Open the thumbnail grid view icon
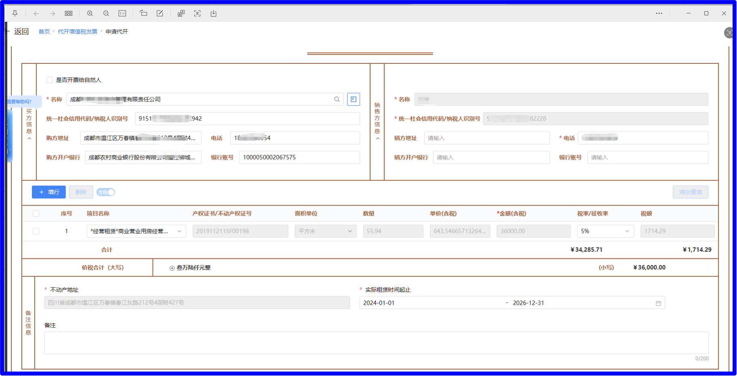Screen dimensions: 737x376 click(69, 13)
